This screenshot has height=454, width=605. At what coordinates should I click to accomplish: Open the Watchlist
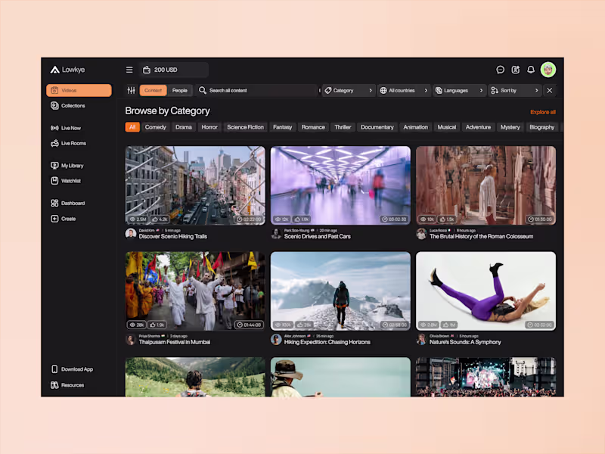(x=66, y=181)
